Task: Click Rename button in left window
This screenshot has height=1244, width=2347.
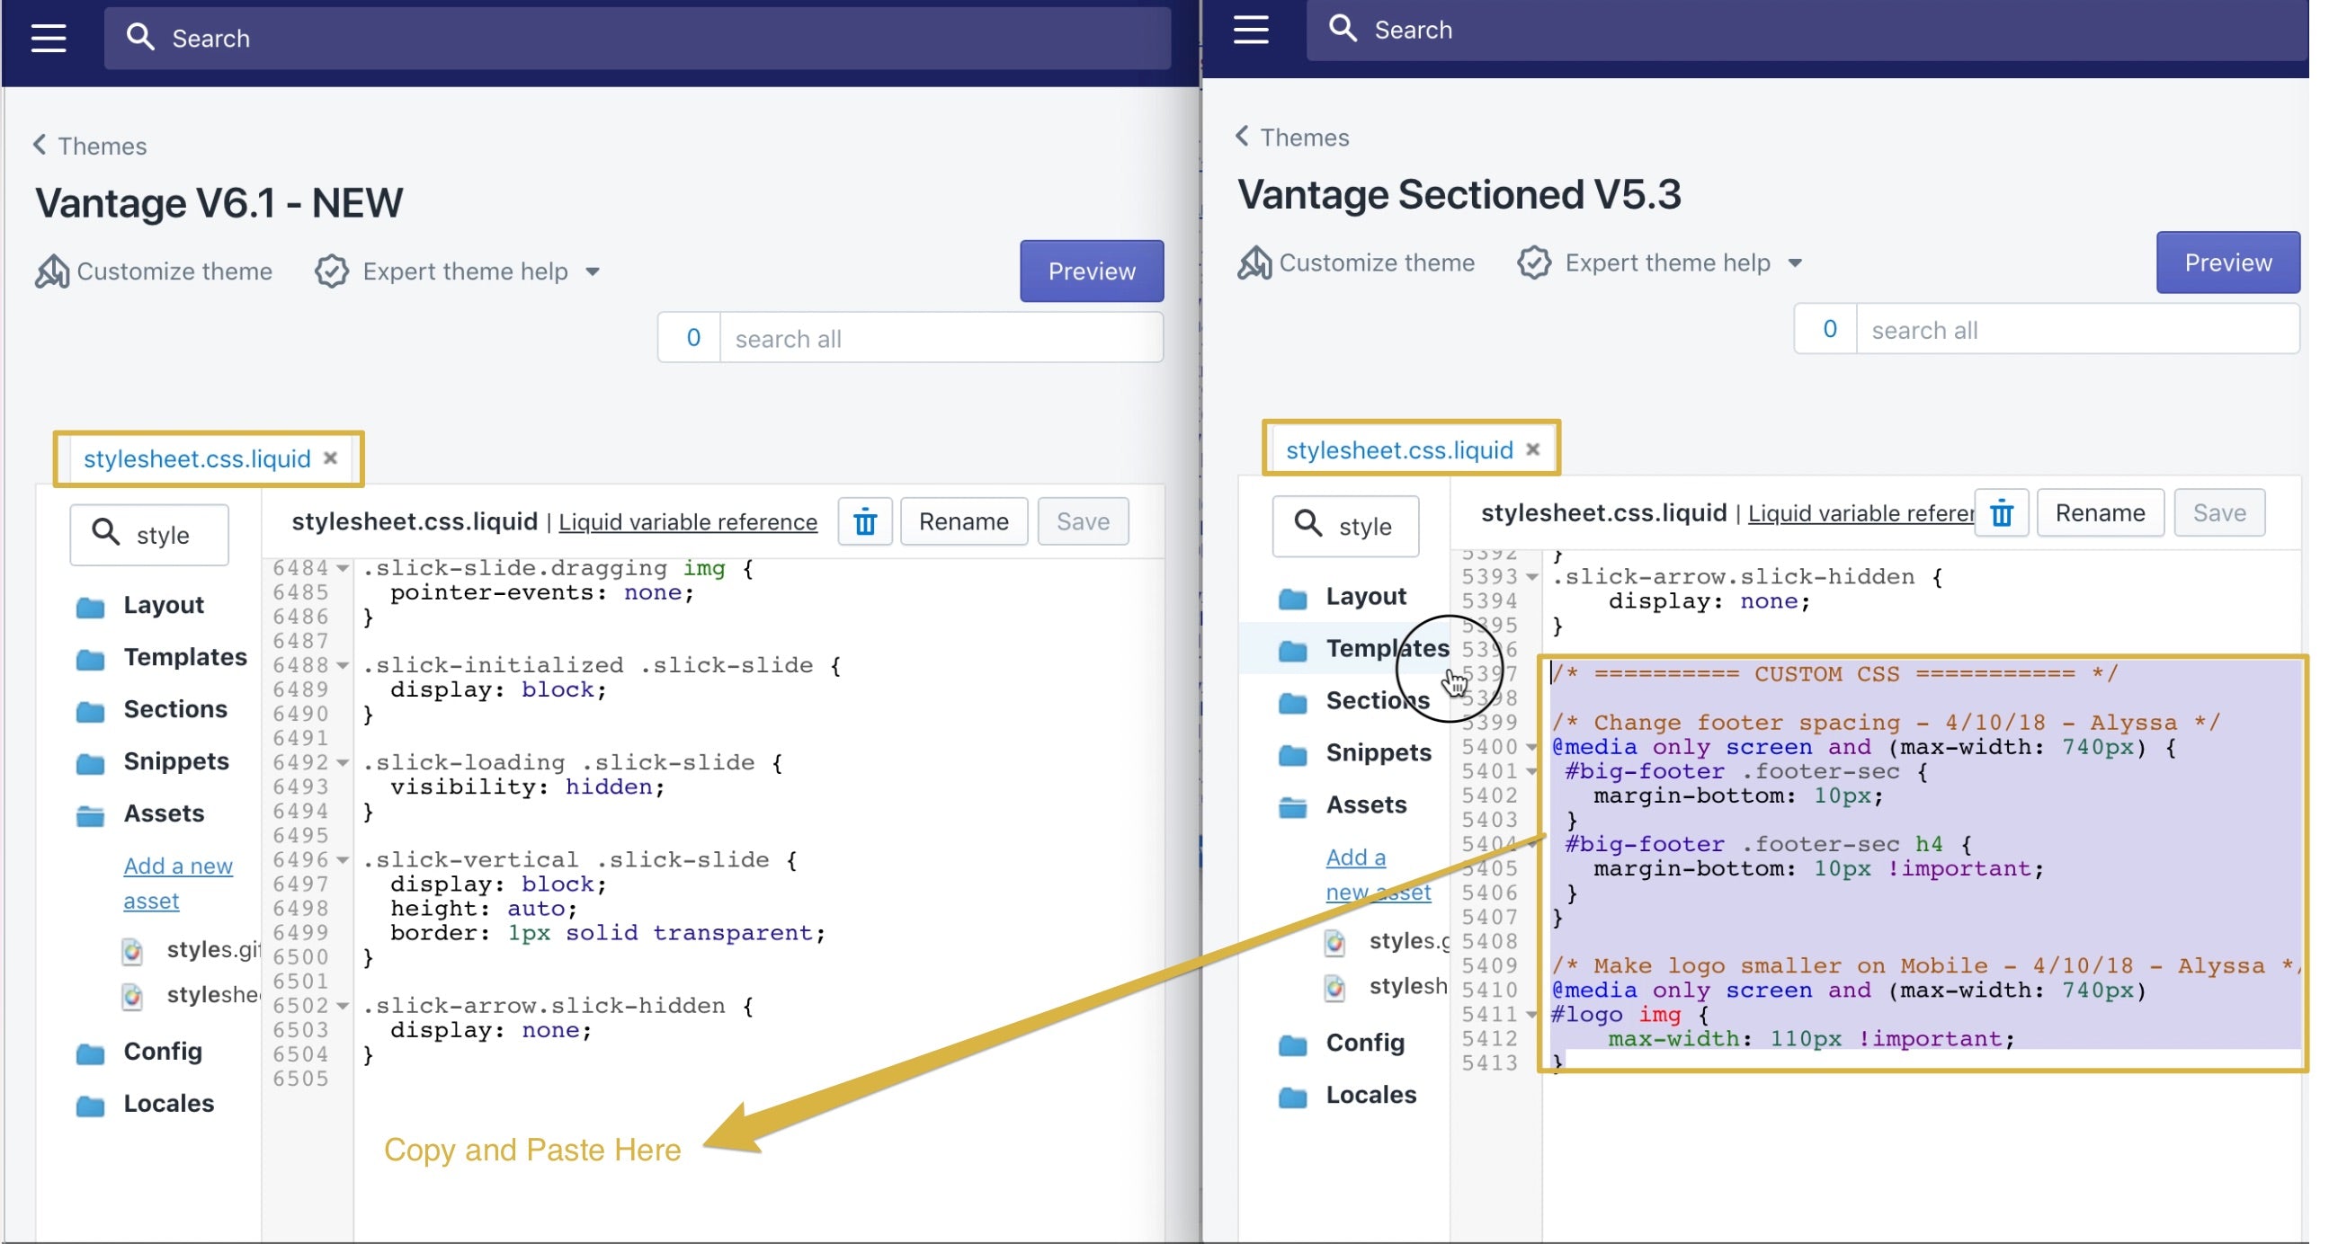Action: pos(963,522)
